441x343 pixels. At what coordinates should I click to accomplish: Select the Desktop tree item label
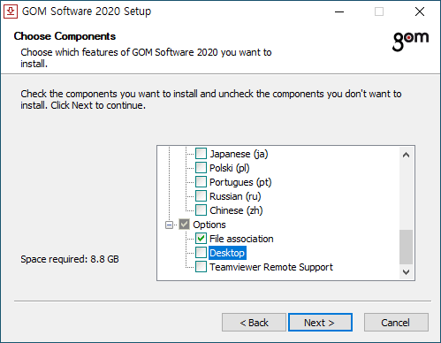[227, 253]
